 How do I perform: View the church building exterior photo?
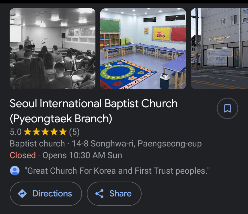(x=219, y=49)
